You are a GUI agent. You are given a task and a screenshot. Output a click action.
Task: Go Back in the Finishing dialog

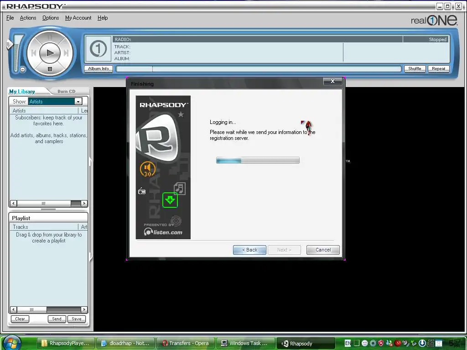pyautogui.click(x=249, y=250)
